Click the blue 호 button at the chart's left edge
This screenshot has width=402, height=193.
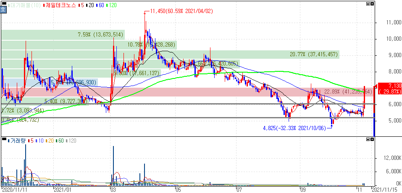3,10
